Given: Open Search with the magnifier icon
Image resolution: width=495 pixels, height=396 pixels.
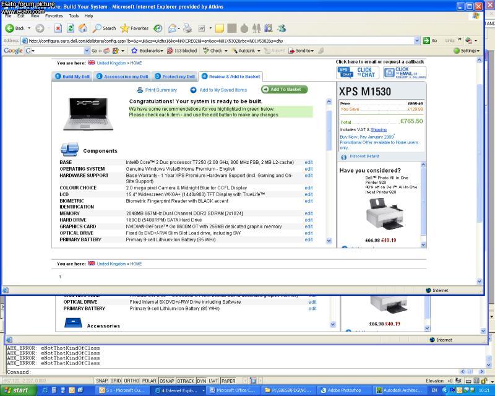Looking at the screenshot, I should [97, 28].
